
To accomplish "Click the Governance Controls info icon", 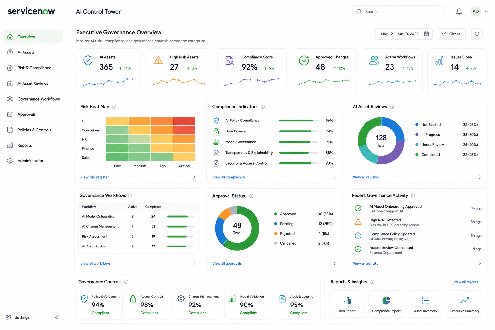I will coord(126,282).
